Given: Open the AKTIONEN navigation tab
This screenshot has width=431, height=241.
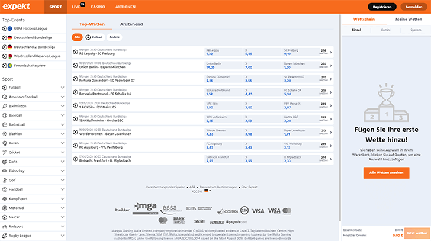Looking at the screenshot, I should 126,7.
